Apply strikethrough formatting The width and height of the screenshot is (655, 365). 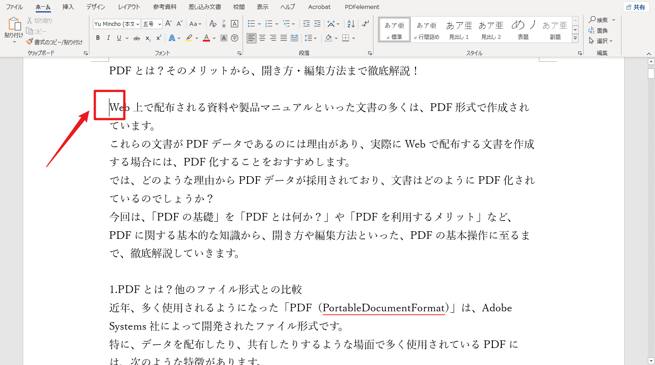[137, 38]
